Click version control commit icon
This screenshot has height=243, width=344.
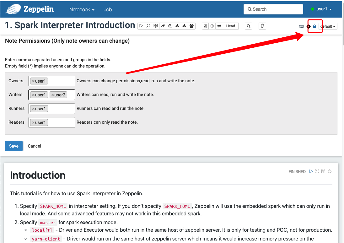[x=205, y=26]
